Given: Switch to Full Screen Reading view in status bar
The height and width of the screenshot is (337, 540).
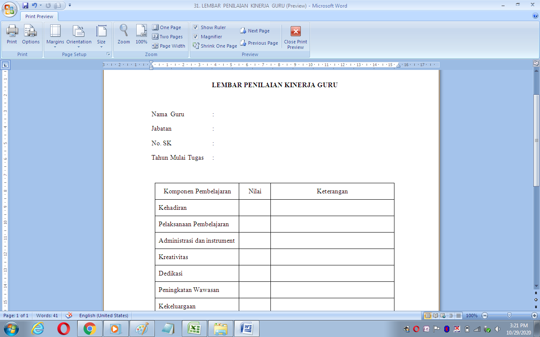Looking at the screenshot, I should pos(435,316).
